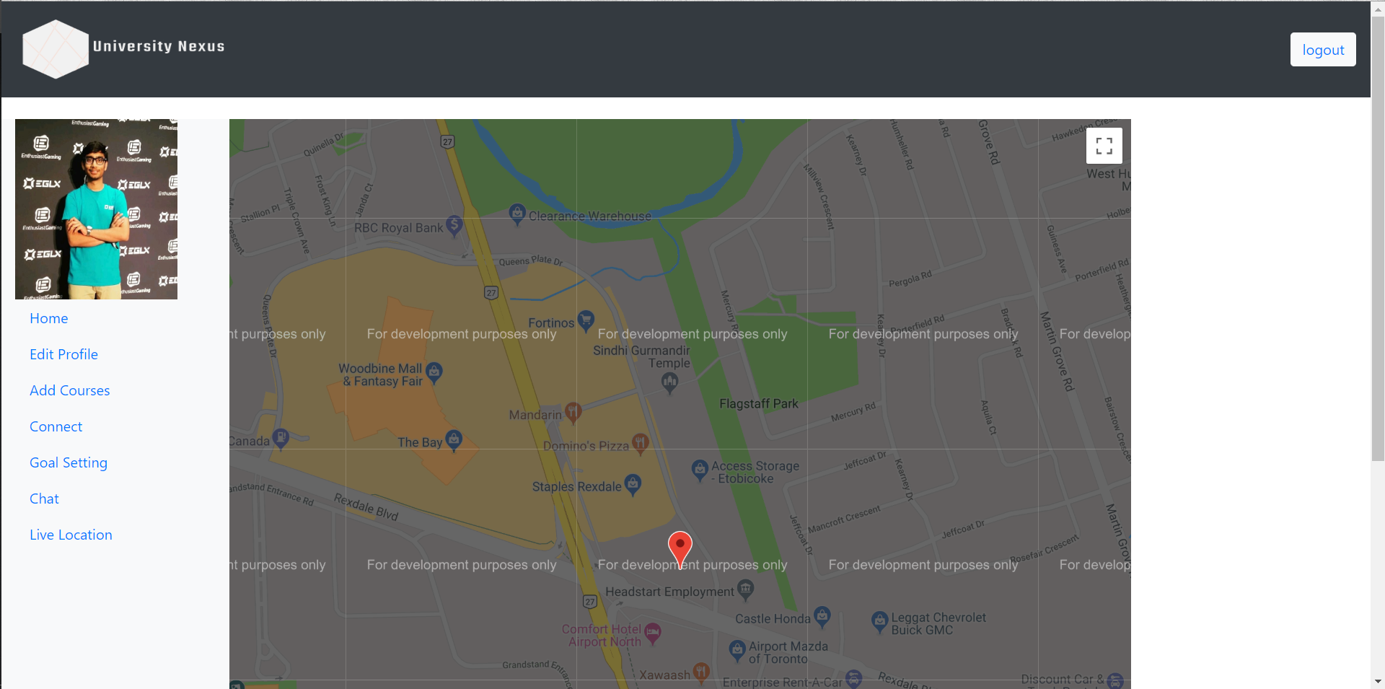Click the Fortinos grocery cart pin

586,320
